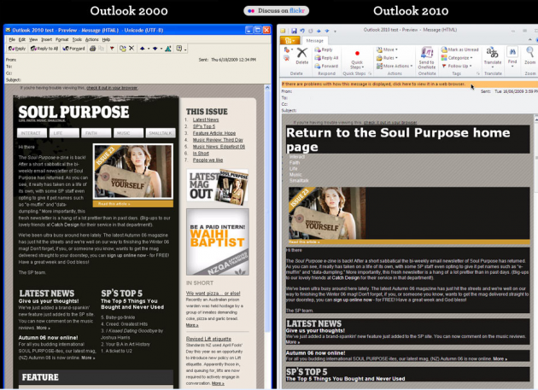
Task: Open the Find dropdown in the ribbon
Action: (x=512, y=57)
